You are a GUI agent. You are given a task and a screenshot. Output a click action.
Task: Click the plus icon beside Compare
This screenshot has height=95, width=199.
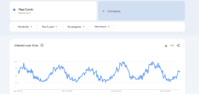(103, 11)
